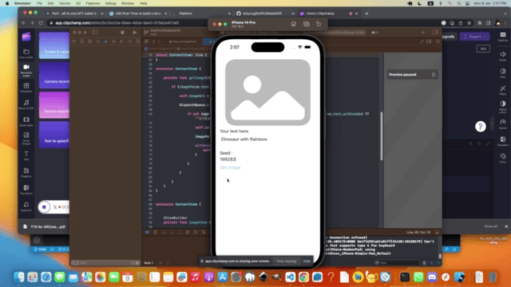The image size is (511, 287).
Task: Open the 16:9 aspect ratio selector
Action: tap(483, 49)
